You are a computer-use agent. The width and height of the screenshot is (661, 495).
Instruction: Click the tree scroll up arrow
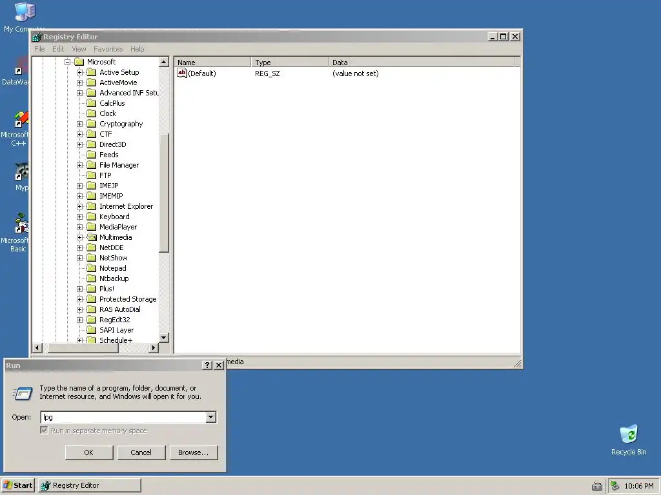164,63
